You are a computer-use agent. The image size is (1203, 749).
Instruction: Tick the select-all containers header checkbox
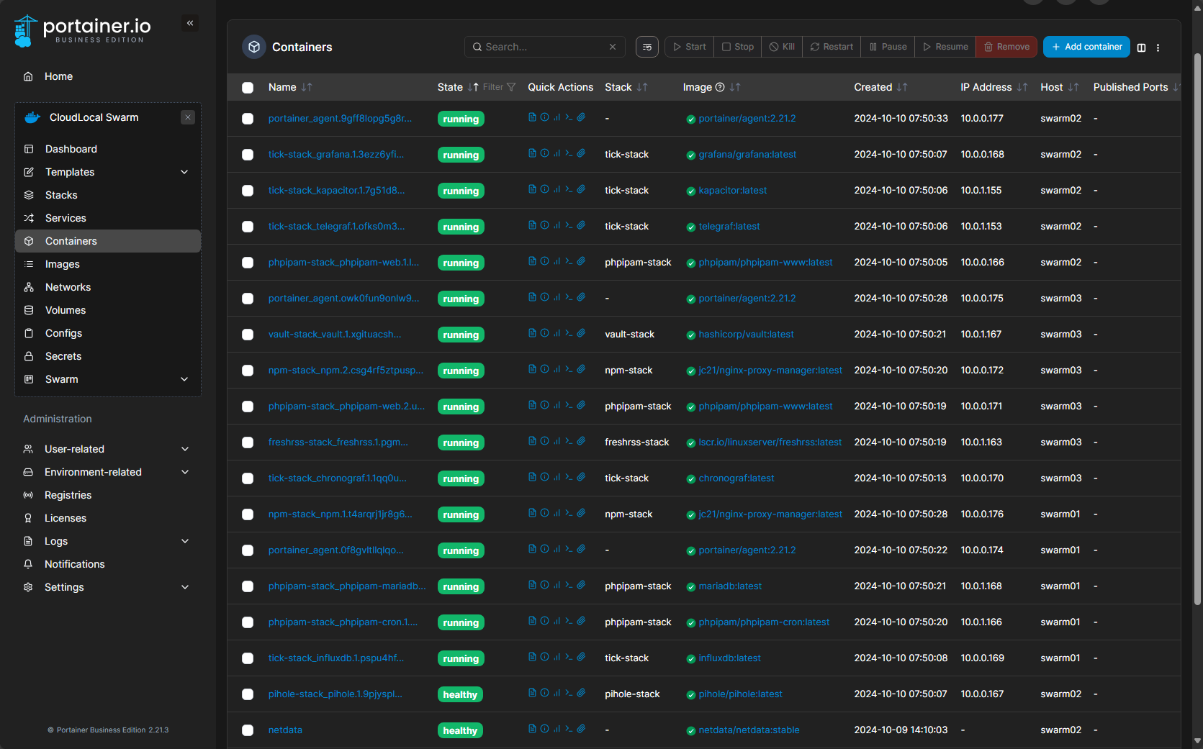click(248, 88)
